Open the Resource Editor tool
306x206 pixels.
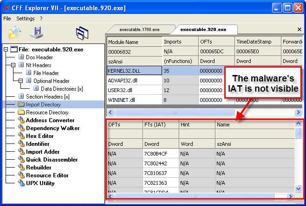pos(47,175)
